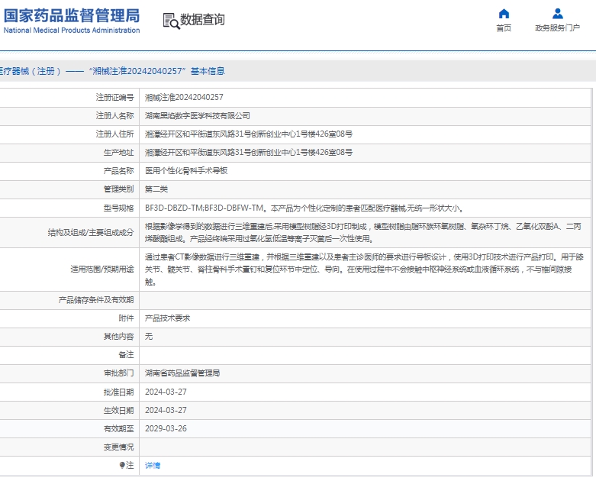The width and height of the screenshot is (596, 481).
Task: Click National Medical Products Administration text
Action: pyautogui.click(x=72, y=30)
